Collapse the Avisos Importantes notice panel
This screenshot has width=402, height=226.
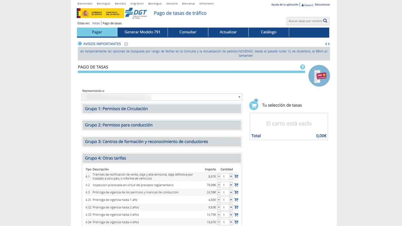(126, 44)
